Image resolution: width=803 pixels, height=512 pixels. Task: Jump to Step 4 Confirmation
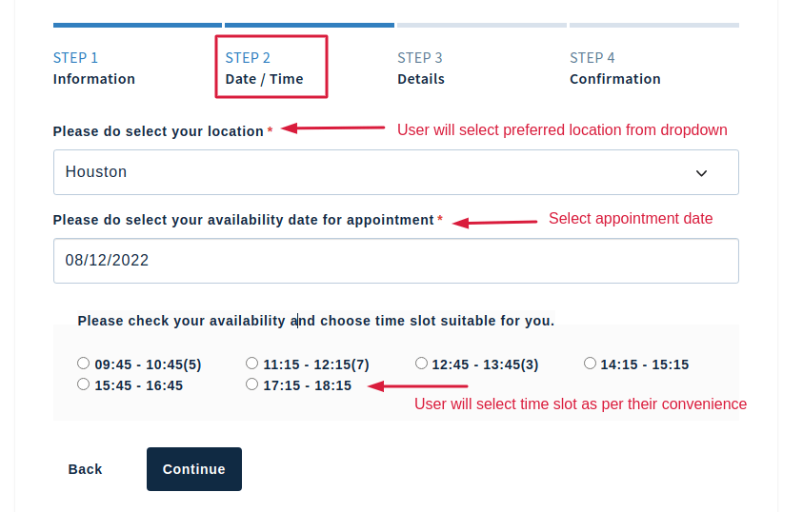614,69
